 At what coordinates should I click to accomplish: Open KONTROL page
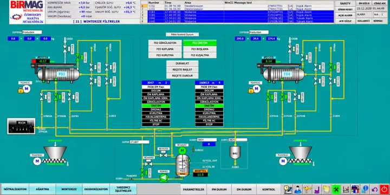[x=268, y=190]
